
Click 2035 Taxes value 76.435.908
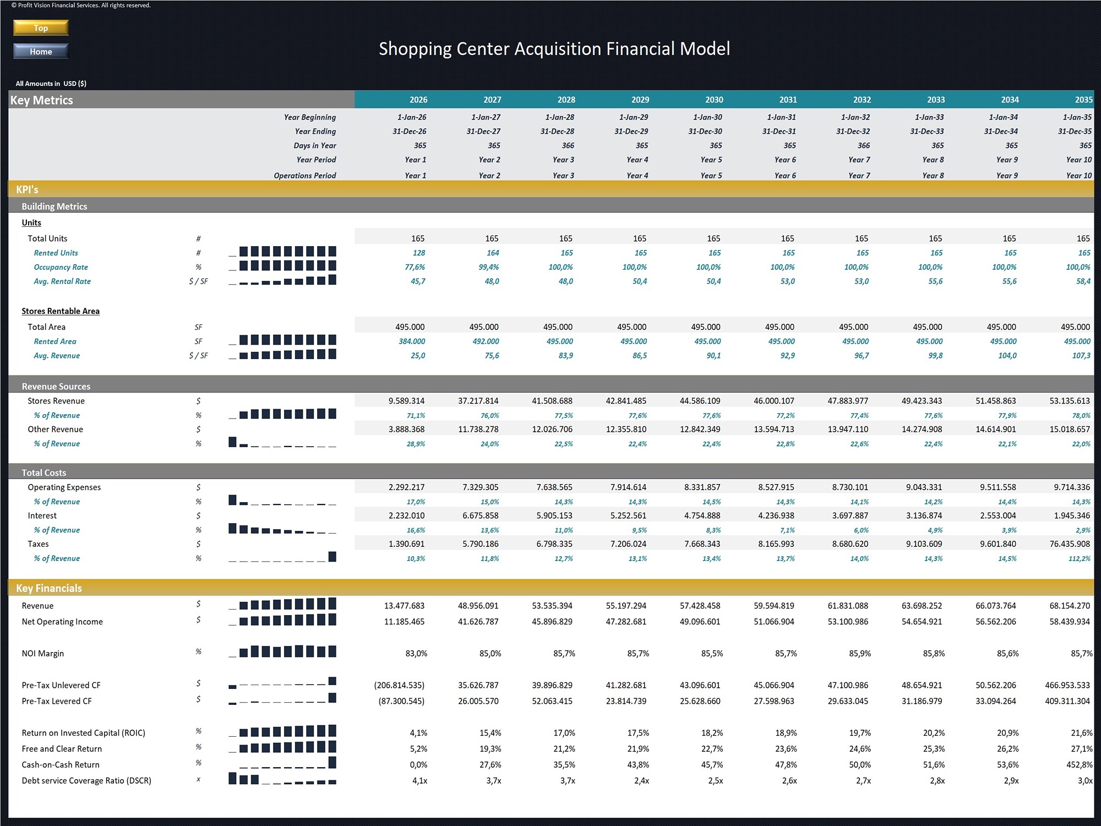(x=1070, y=544)
